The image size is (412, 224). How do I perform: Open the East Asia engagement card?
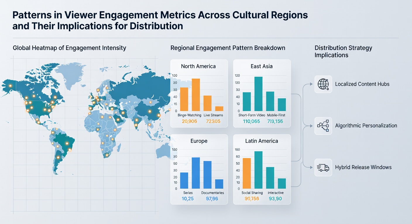click(x=262, y=93)
